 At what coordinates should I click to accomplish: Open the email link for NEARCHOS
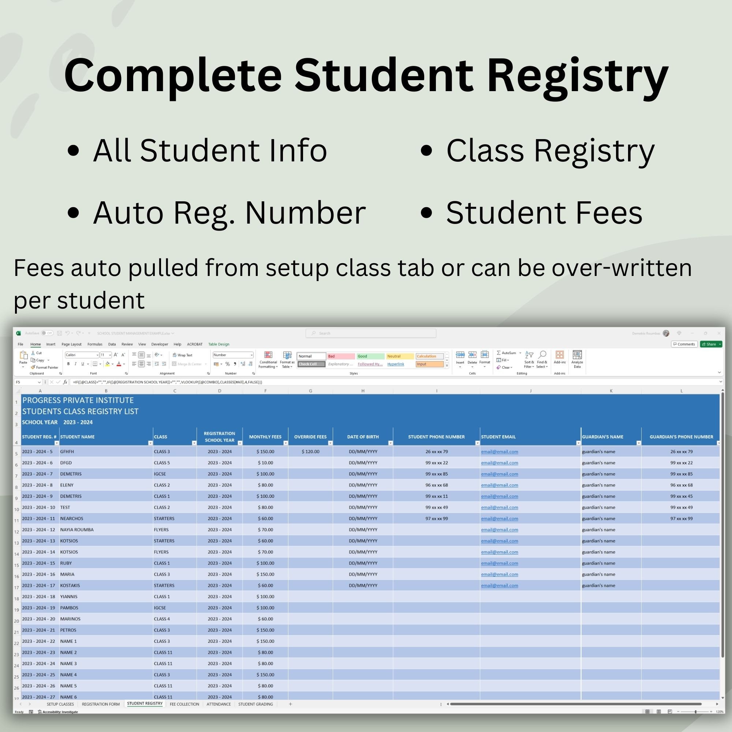coord(499,518)
